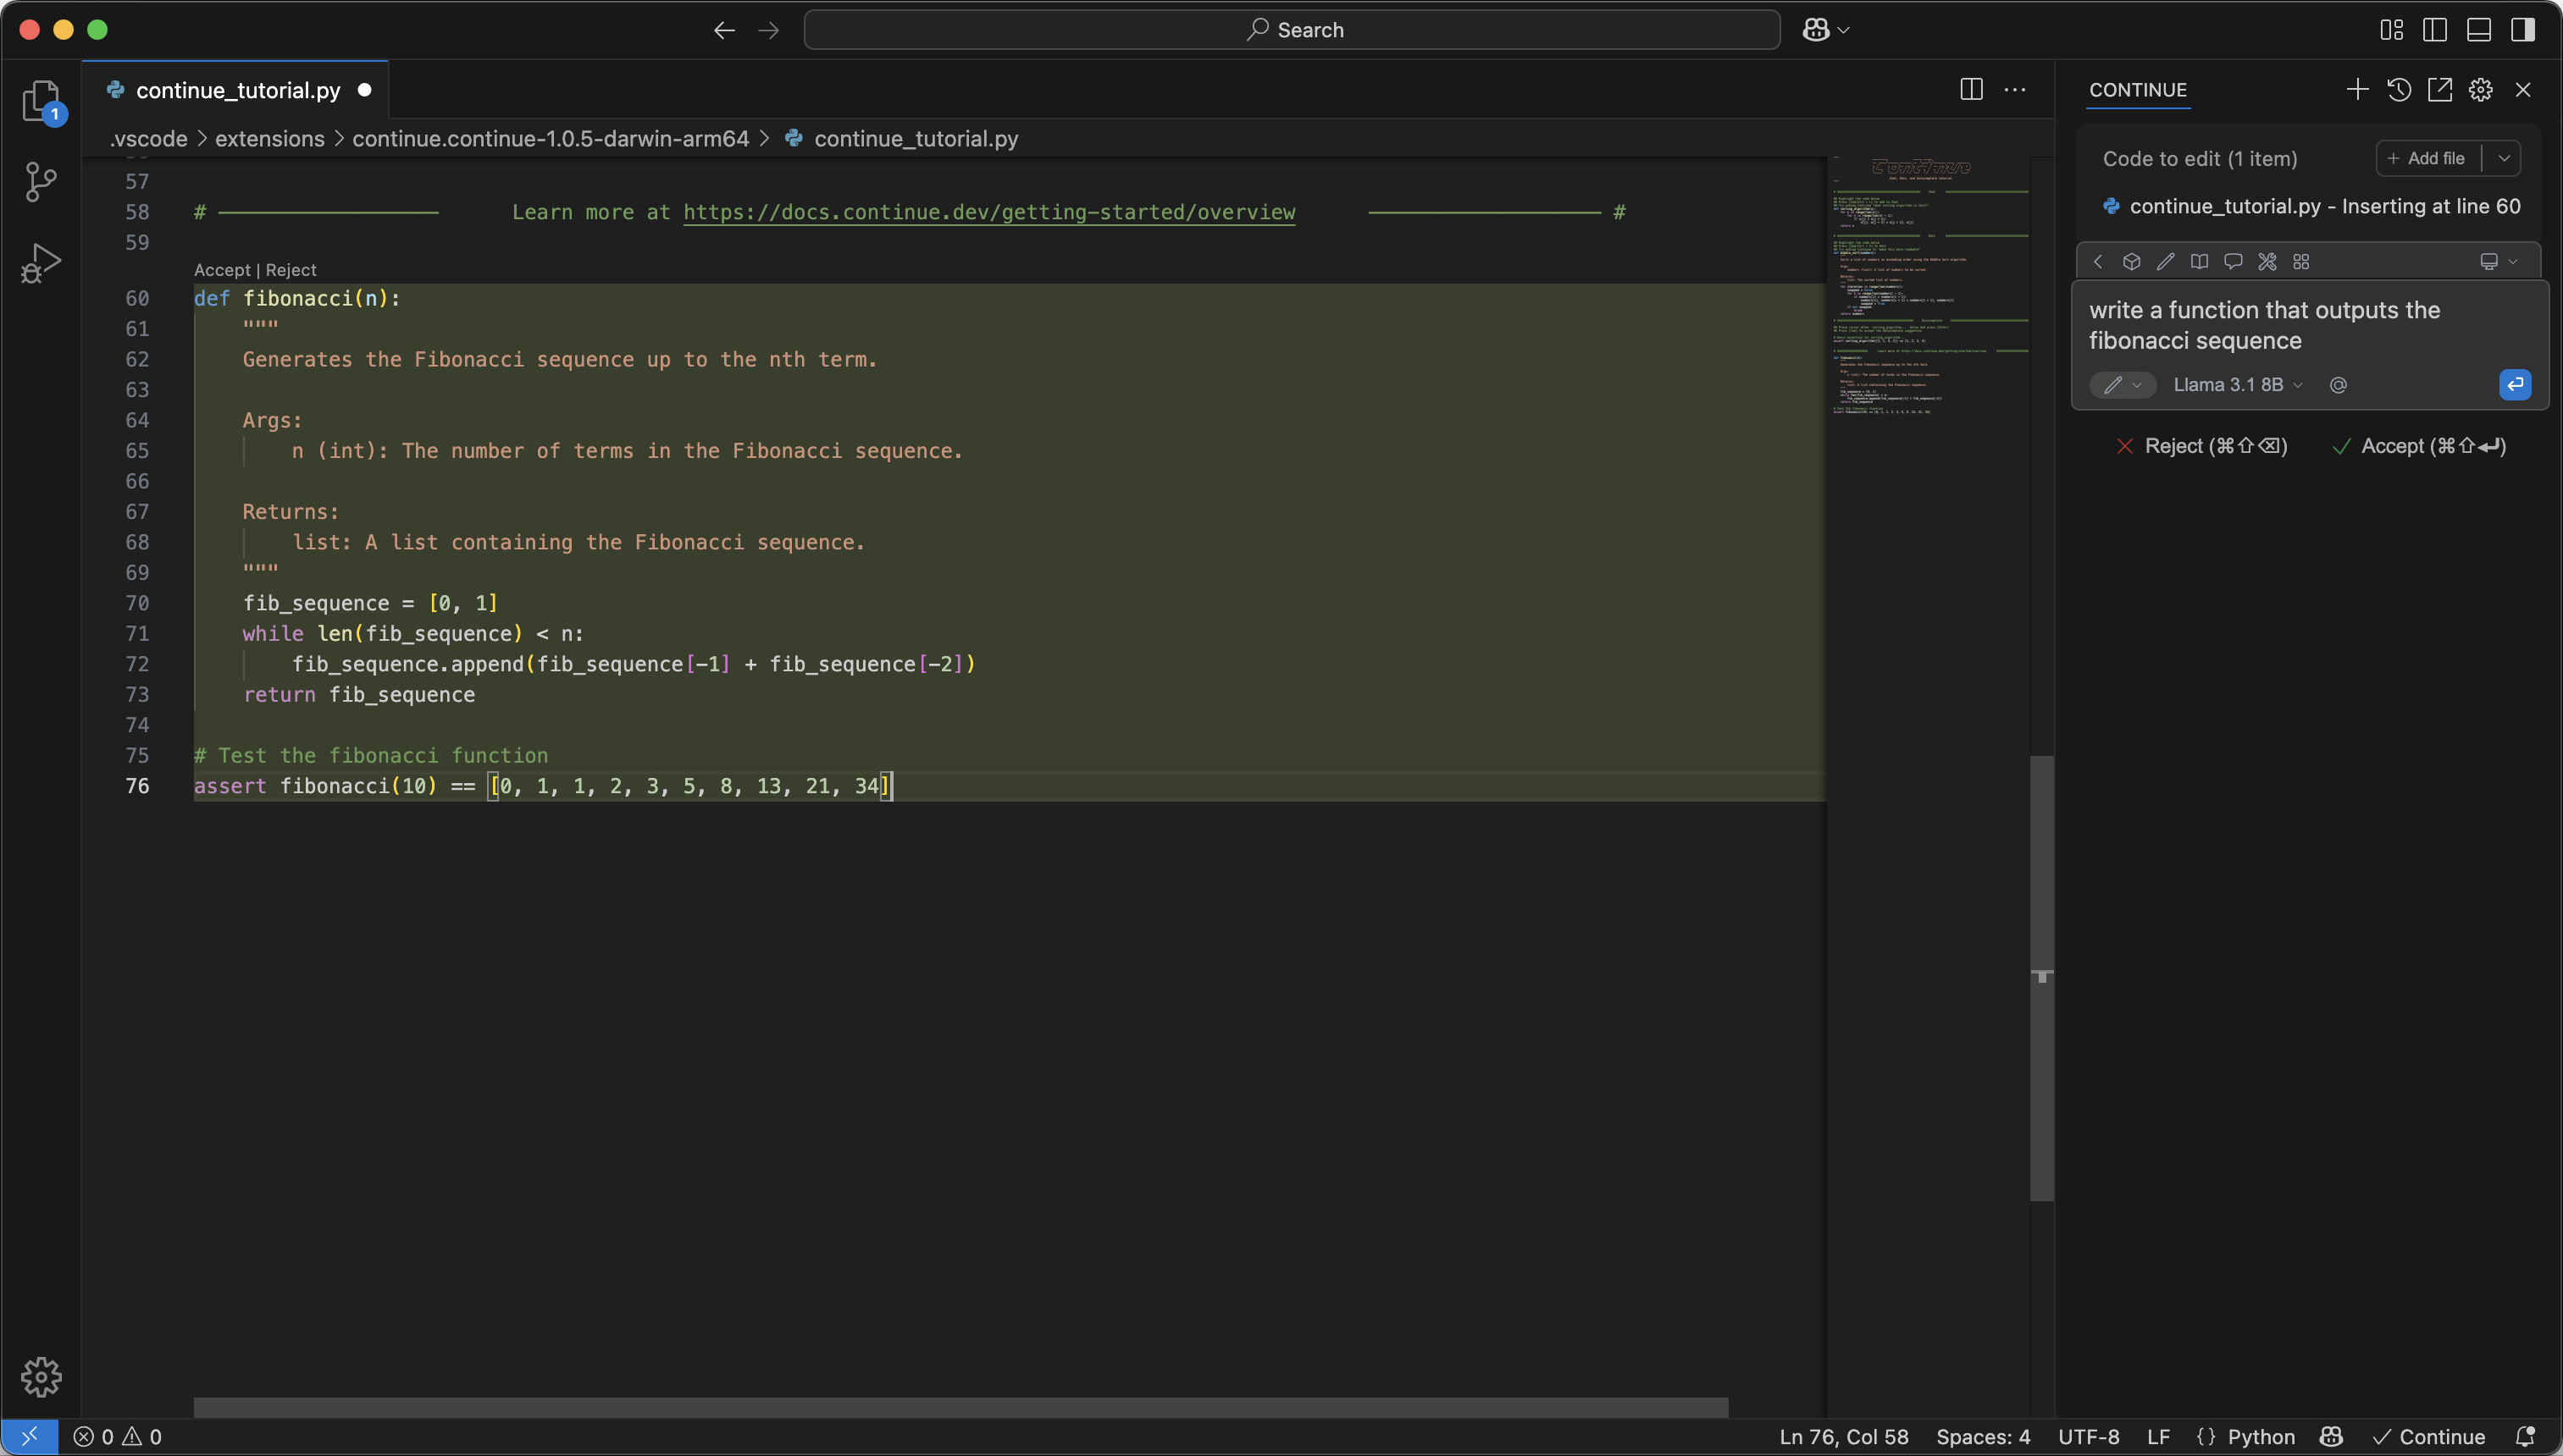The width and height of the screenshot is (2563, 1456).
Task: Open notifications bell in status bar
Action: pos(2525,1437)
